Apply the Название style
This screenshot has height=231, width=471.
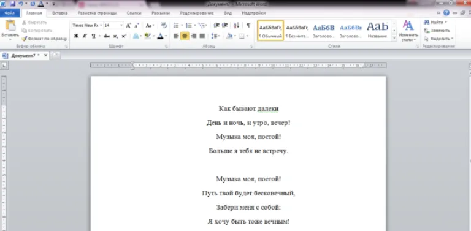pyautogui.click(x=377, y=31)
